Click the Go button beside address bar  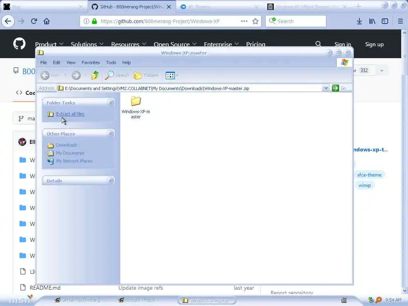tap(339, 88)
